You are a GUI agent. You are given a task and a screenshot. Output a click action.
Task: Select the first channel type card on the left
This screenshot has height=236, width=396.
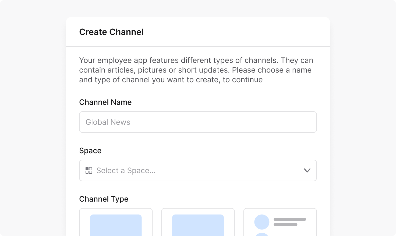coord(116,222)
